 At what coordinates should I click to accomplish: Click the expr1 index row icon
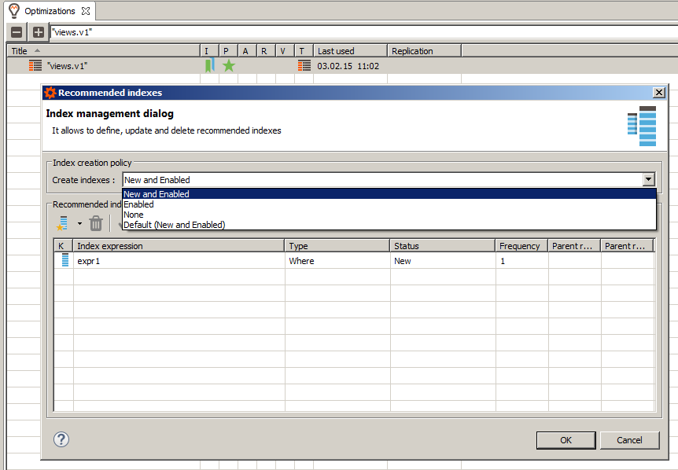tap(64, 261)
